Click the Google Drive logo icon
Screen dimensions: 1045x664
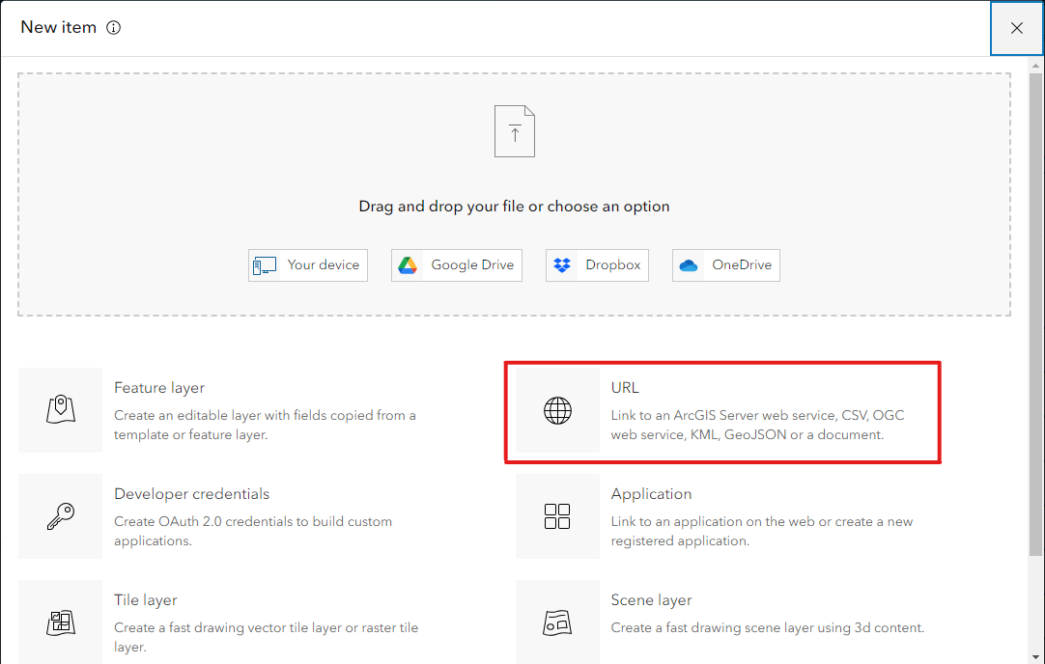pyautogui.click(x=408, y=265)
